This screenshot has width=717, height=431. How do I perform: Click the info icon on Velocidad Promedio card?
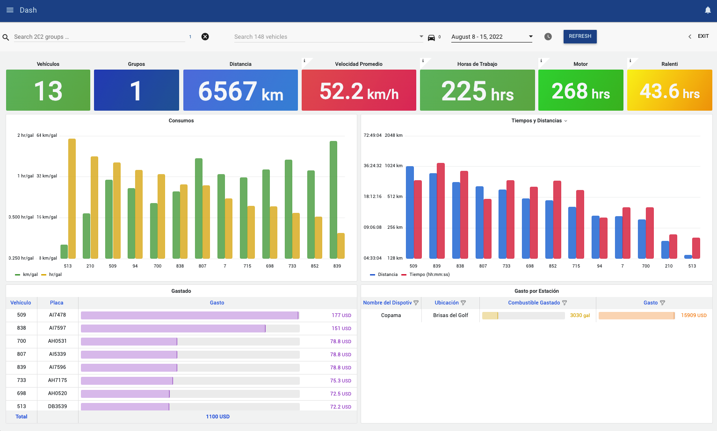pyautogui.click(x=304, y=61)
